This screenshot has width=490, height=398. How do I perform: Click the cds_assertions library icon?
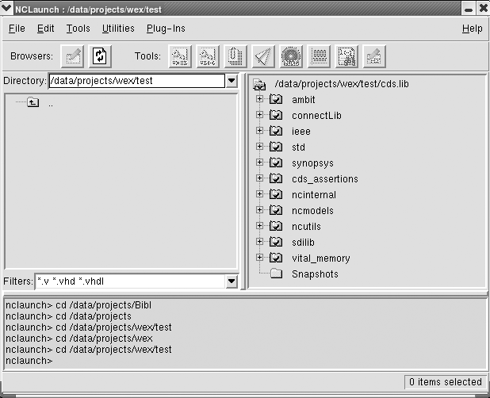(x=276, y=178)
